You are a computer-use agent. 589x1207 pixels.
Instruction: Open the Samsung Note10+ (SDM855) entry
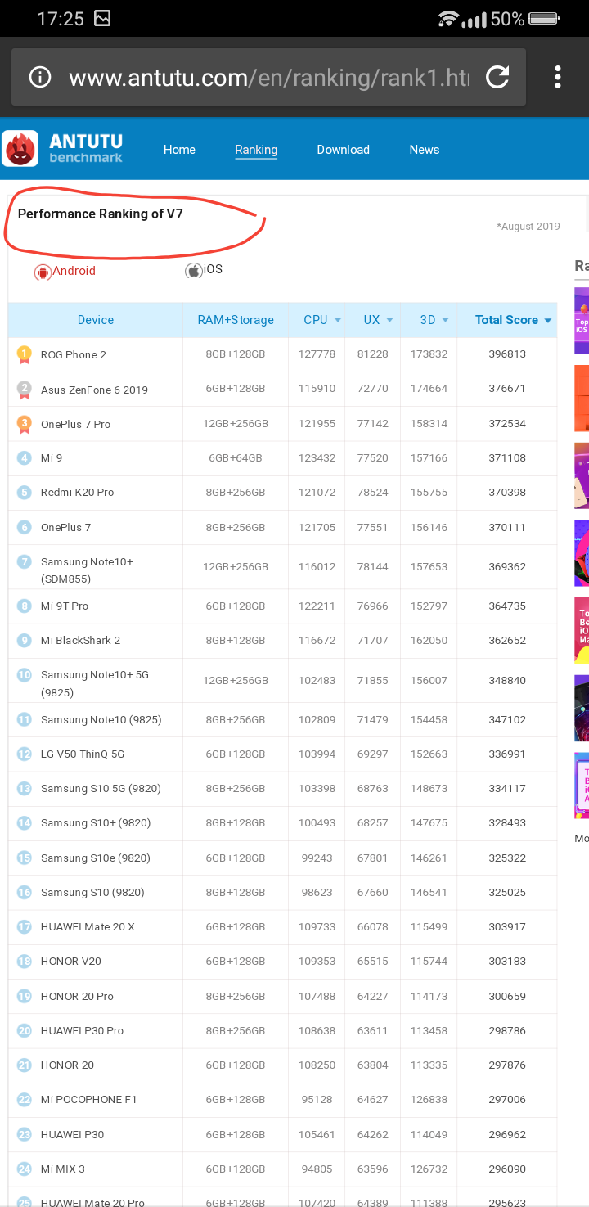point(87,570)
